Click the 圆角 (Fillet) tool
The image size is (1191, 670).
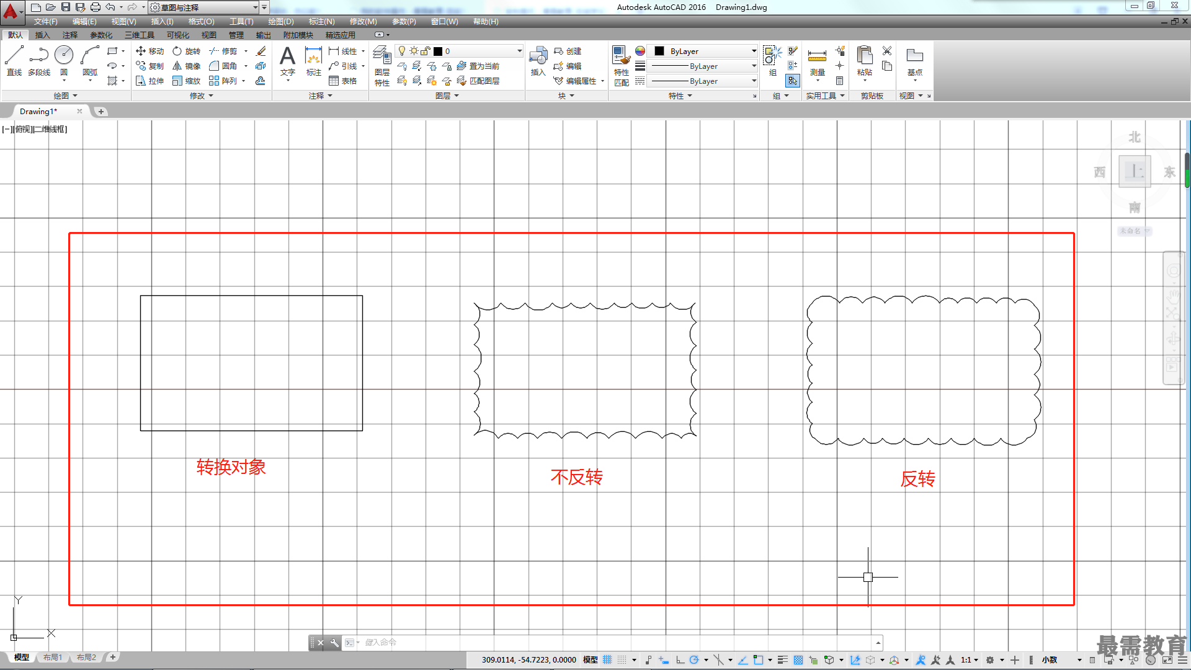coord(223,66)
